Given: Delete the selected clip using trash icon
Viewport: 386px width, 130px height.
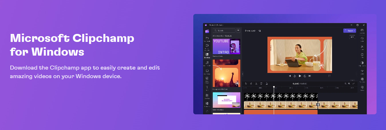Looking at the screenshot, I should click(261, 84).
